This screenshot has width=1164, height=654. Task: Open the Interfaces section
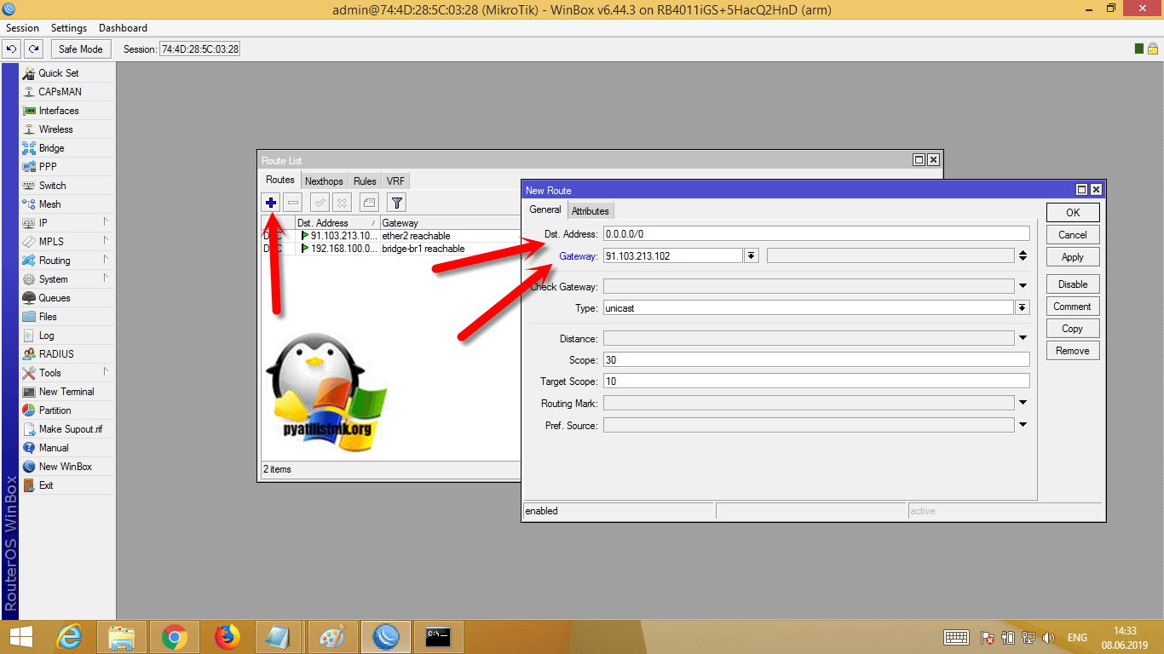67,111
